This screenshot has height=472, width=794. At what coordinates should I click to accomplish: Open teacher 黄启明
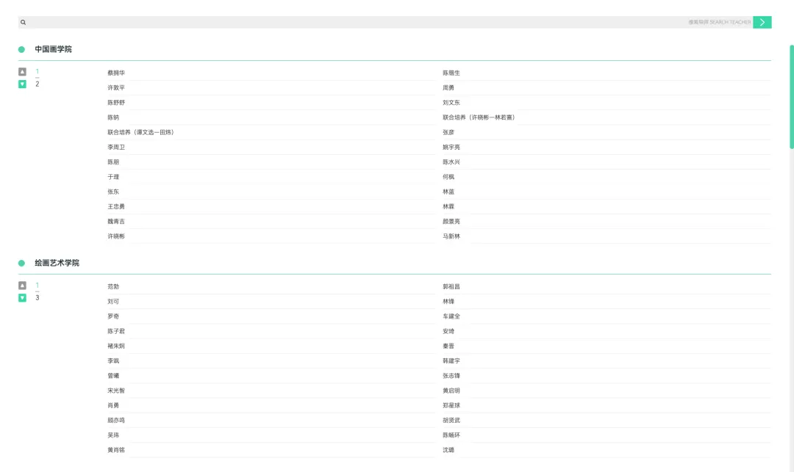(x=451, y=391)
